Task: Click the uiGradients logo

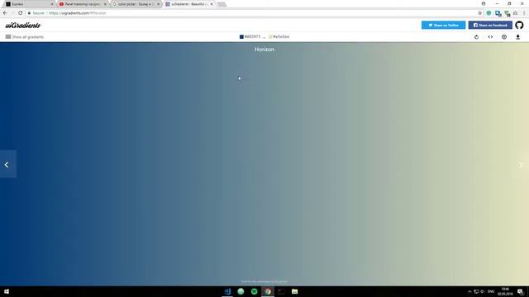Action: click(x=22, y=26)
